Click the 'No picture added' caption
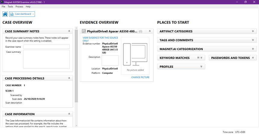This screenshot has height=137, width=259. tap(135, 70)
